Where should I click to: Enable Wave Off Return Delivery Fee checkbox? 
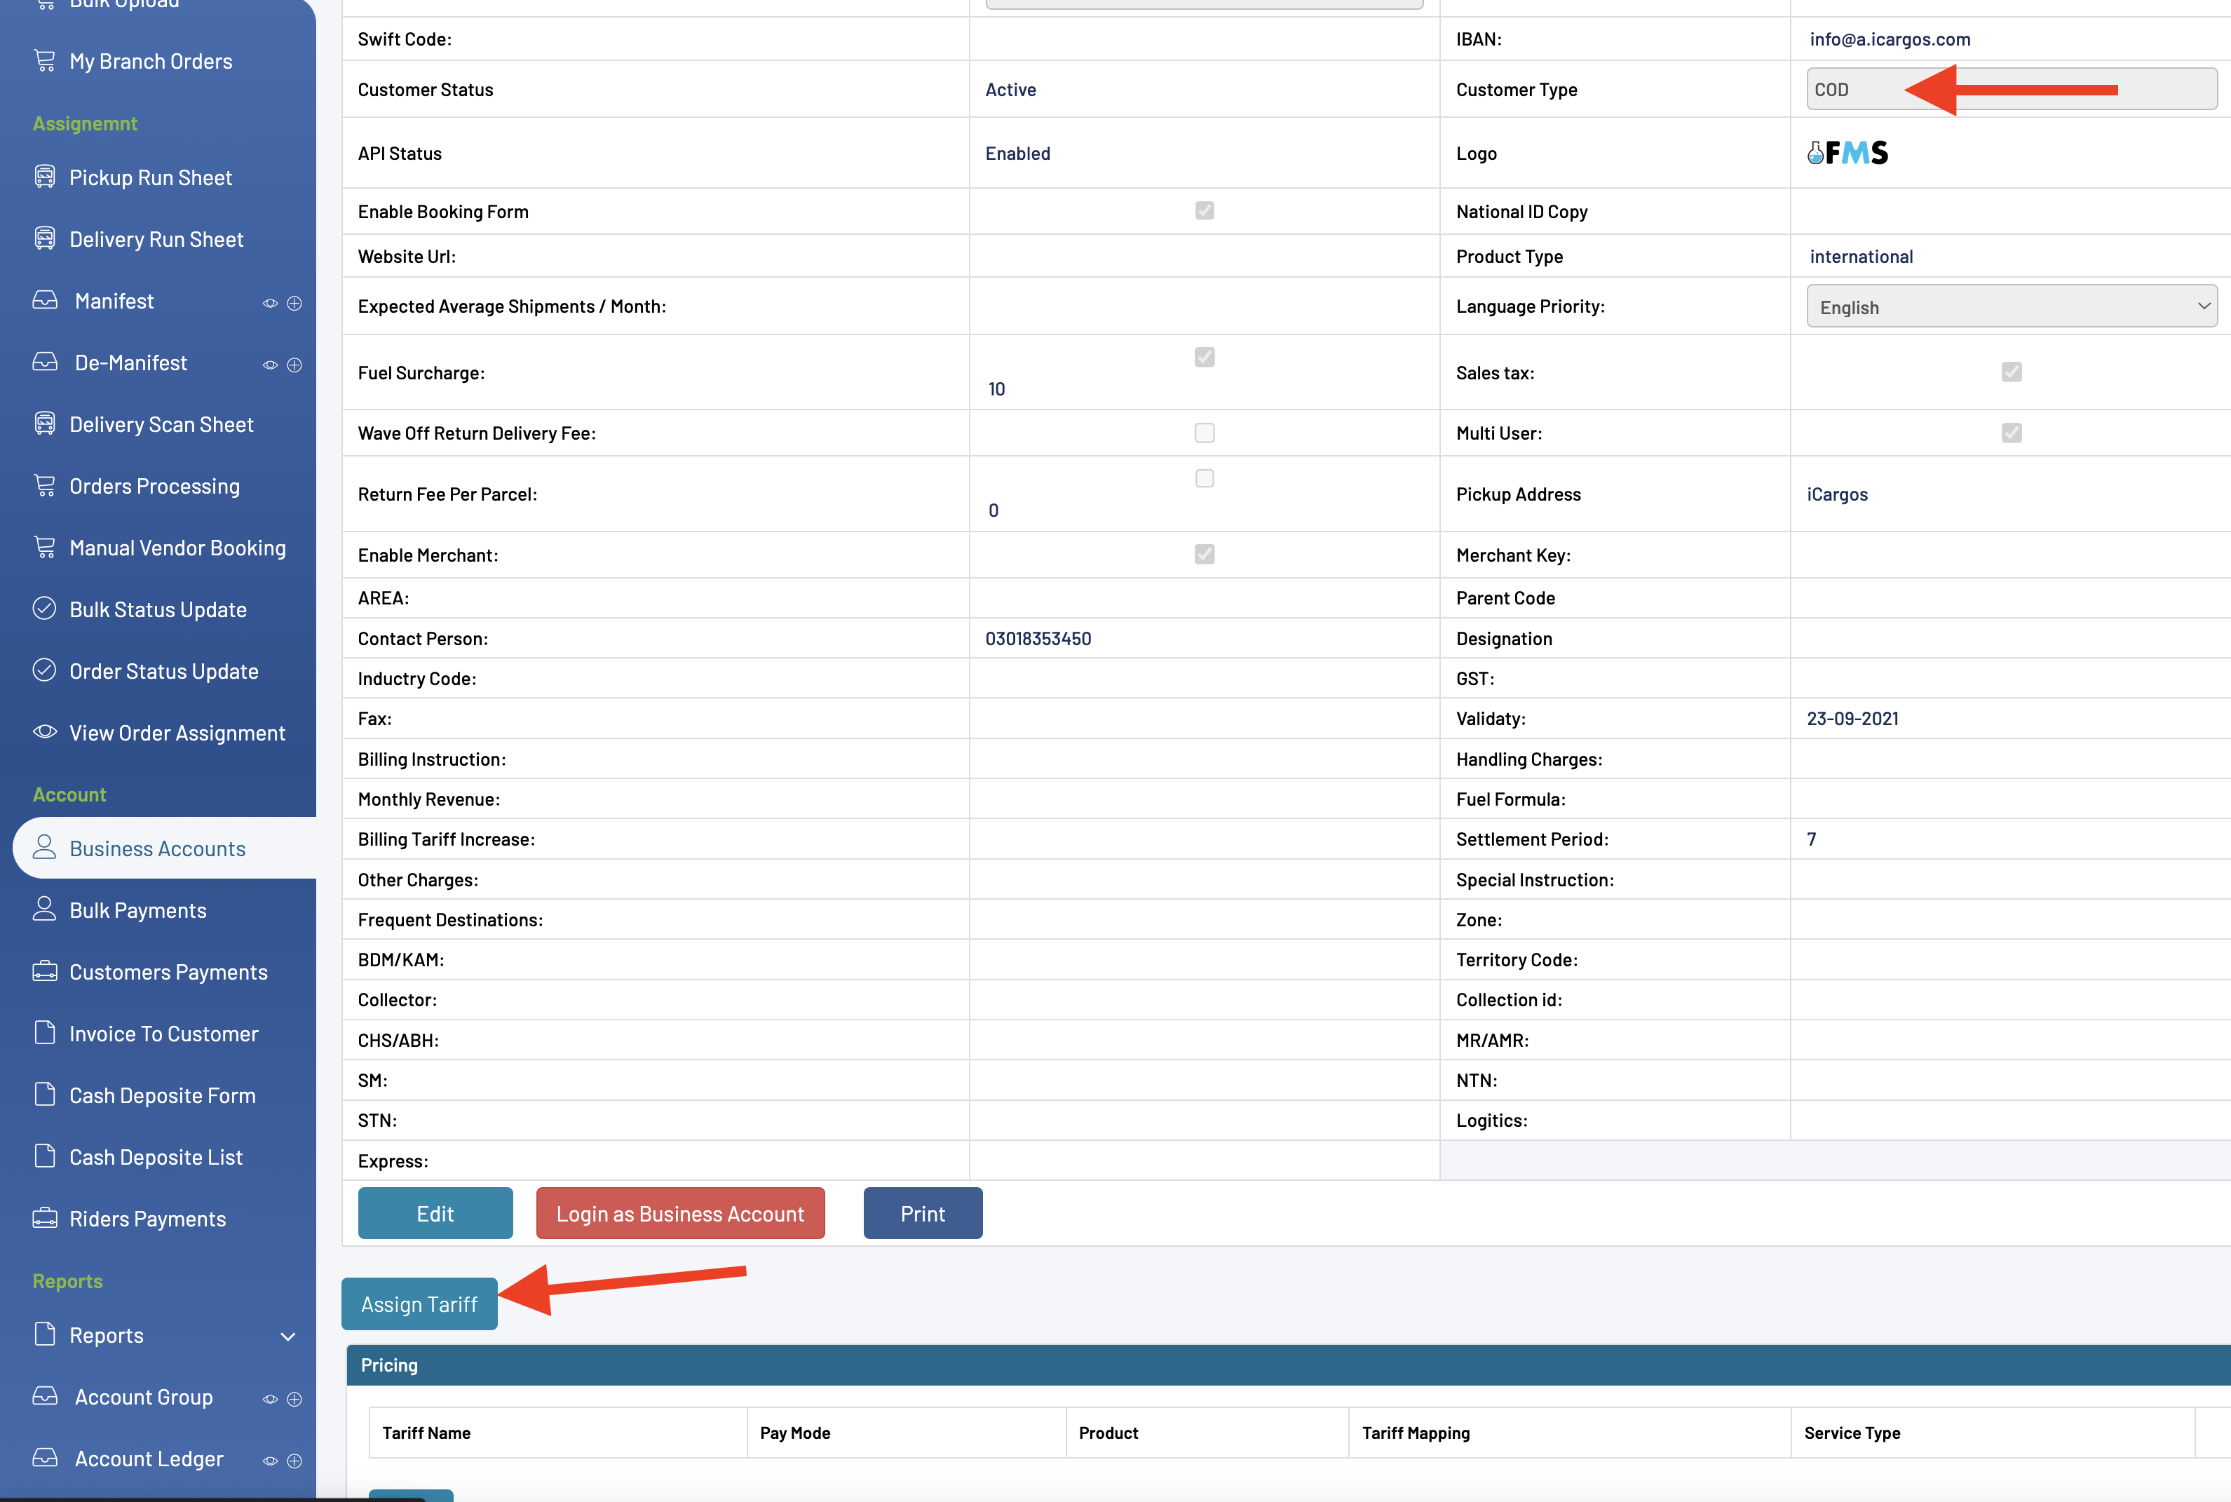click(1205, 433)
